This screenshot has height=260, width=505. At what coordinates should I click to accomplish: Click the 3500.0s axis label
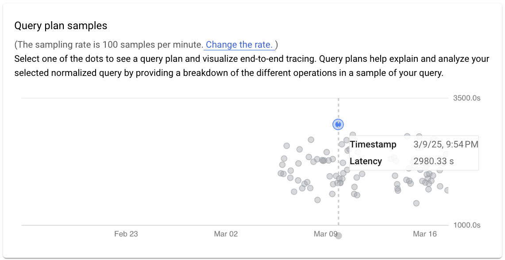tap(466, 98)
